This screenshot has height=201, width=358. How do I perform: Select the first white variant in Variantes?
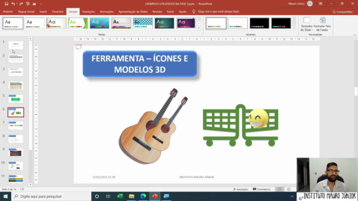point(216,23)
